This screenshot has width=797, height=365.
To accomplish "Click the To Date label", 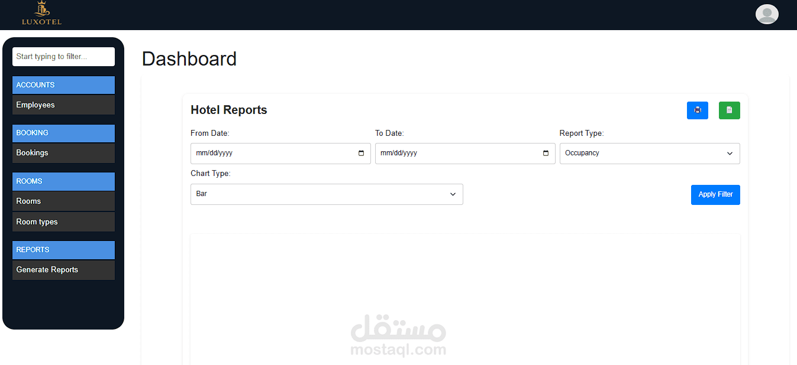I will click(x=389, y=133).
